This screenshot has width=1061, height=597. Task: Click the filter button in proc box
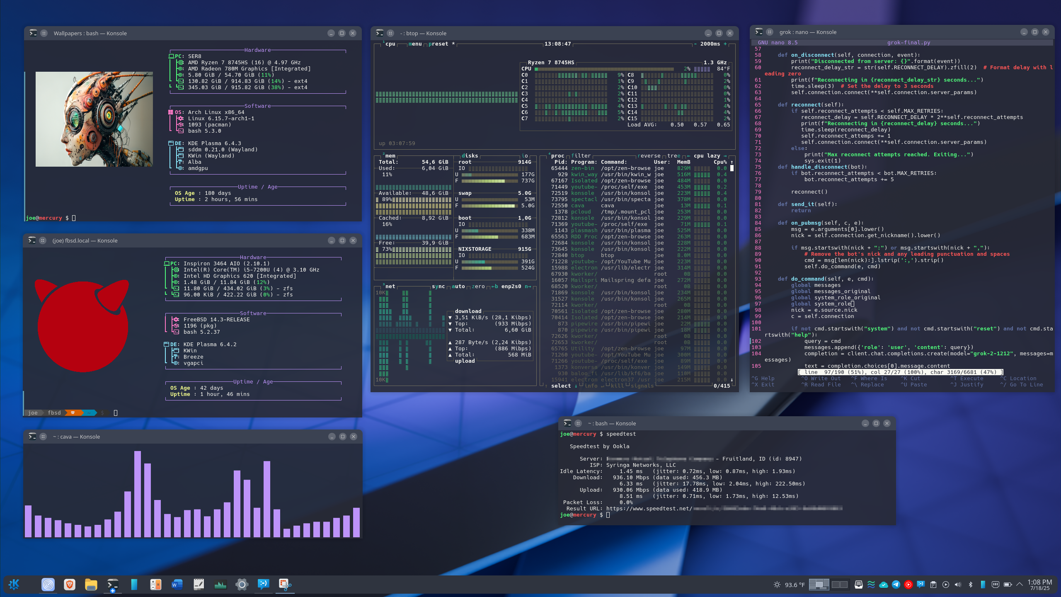click(581, 156)
